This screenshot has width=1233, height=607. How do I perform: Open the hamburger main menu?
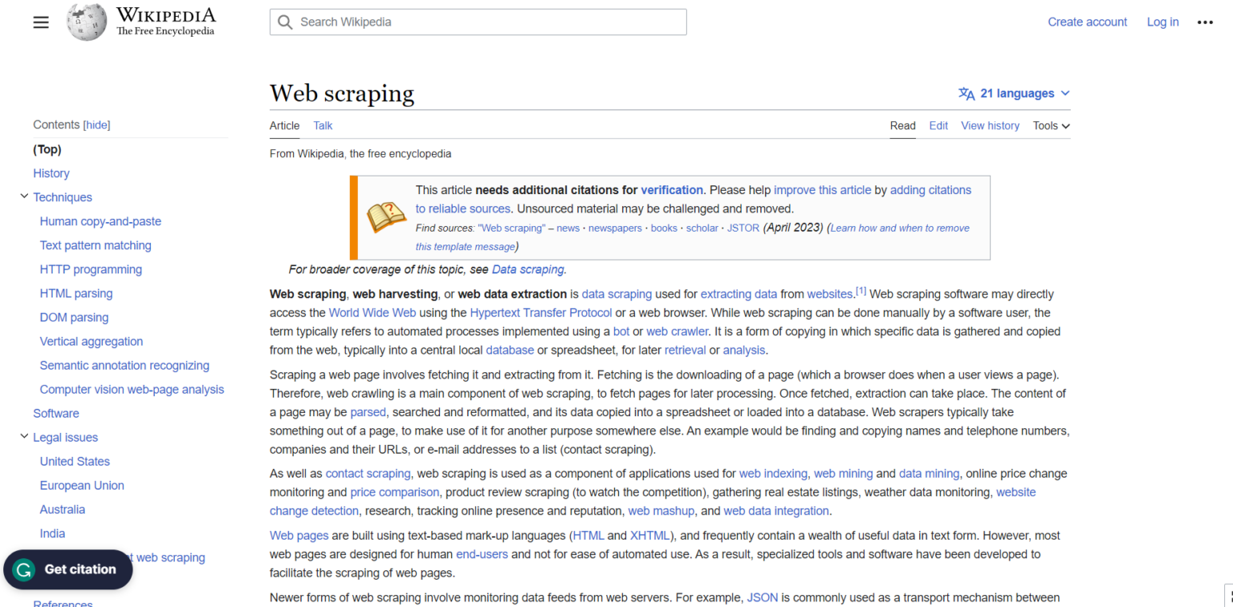point(40,22)
